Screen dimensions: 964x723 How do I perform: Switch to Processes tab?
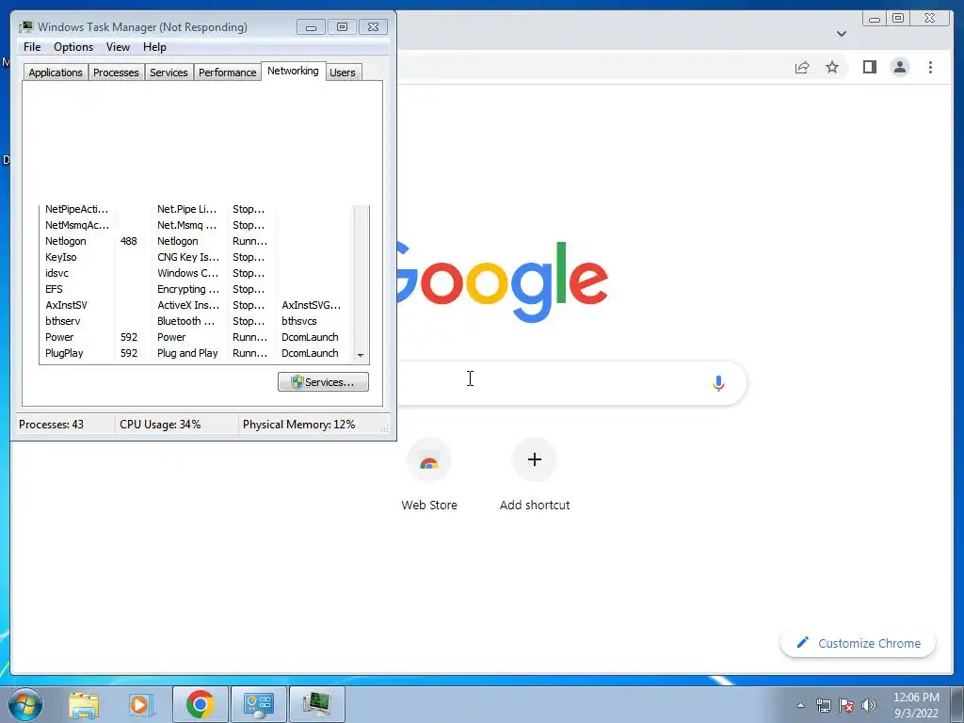pos(116,72)
